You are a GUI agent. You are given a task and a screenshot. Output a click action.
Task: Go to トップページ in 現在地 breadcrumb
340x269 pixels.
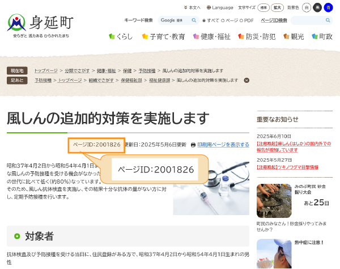pos(46,70)
